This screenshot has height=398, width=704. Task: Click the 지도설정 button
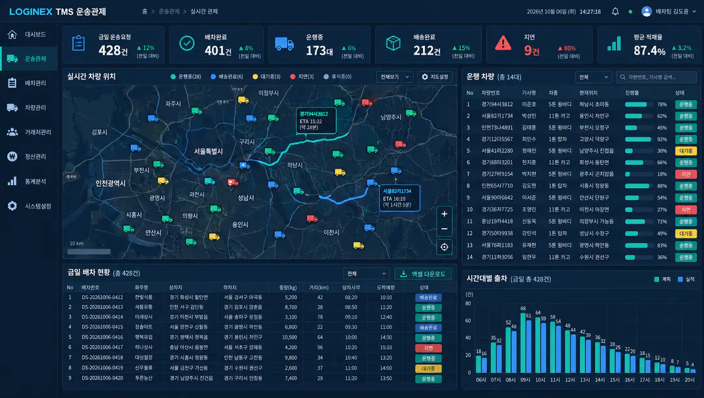[435, 77]
